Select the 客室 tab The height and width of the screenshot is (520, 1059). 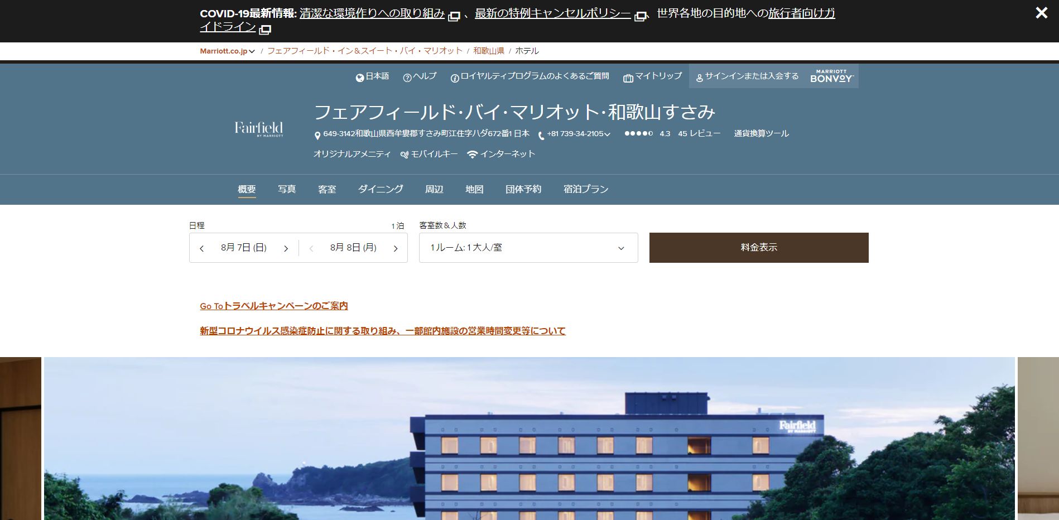pyautogui.click(x=327, y=189)
